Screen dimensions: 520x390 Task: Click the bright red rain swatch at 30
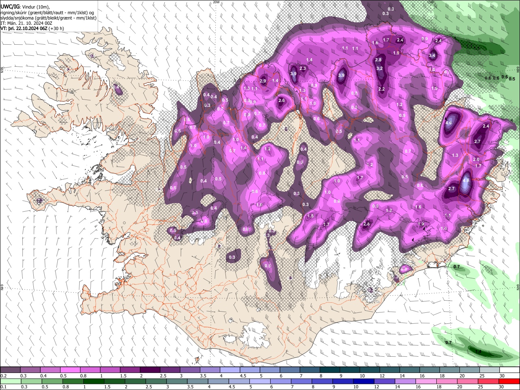coord(509,381)
